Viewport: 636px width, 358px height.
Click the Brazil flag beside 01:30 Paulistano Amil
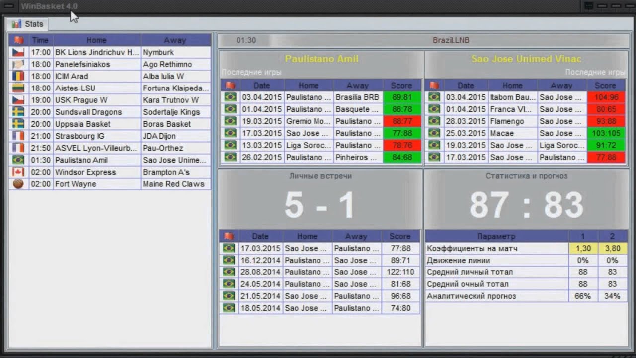point(18,160)
